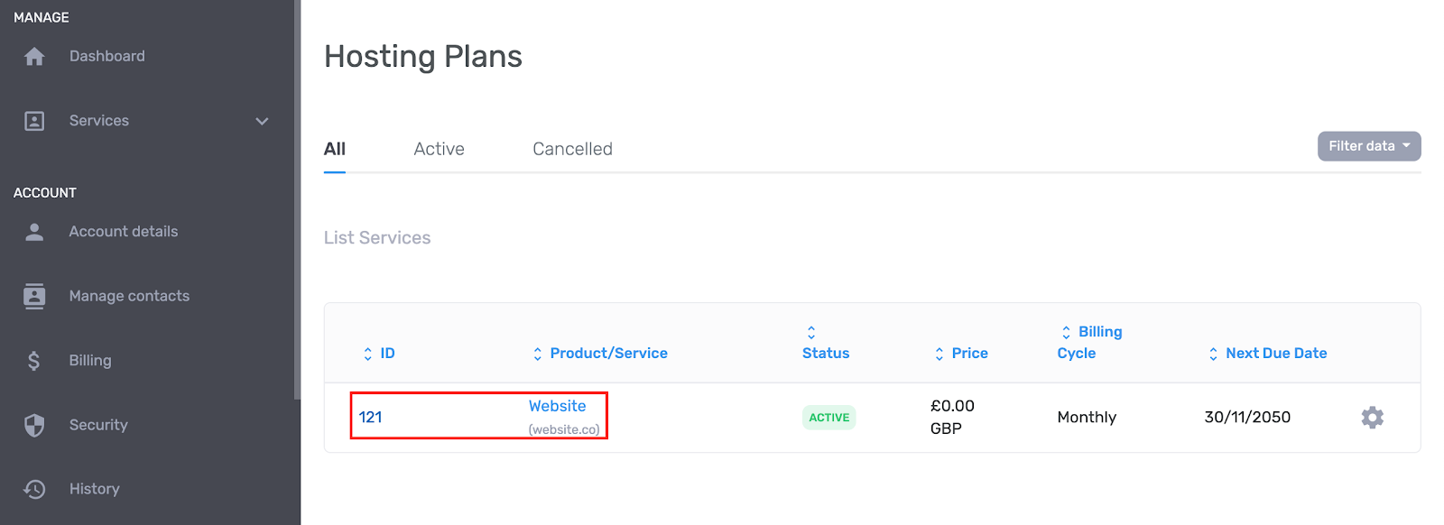Switch to the Active tab
The width and height of the screenshot is (1444, 525).
pyautogui.click(x=439, y=149)
